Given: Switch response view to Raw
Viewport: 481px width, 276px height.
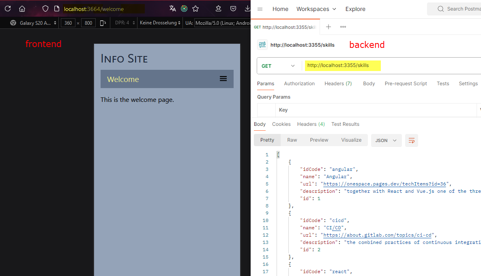Looking at the screenshot, I should point(292,140).
